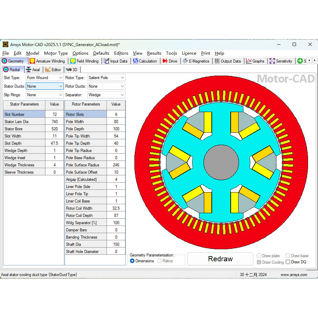The height and width of the screenshot is (318, 318).
Task: Toggle the Draw base checkbox
Action: [x=288, y=255]
